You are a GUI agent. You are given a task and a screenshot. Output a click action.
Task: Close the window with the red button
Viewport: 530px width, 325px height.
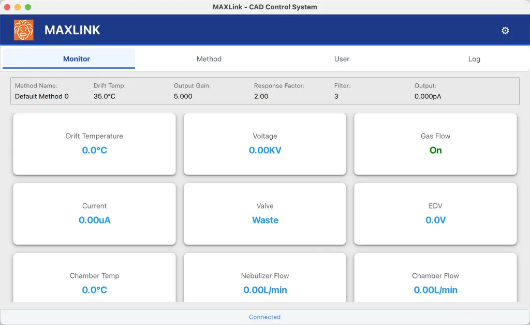(7, 7)
